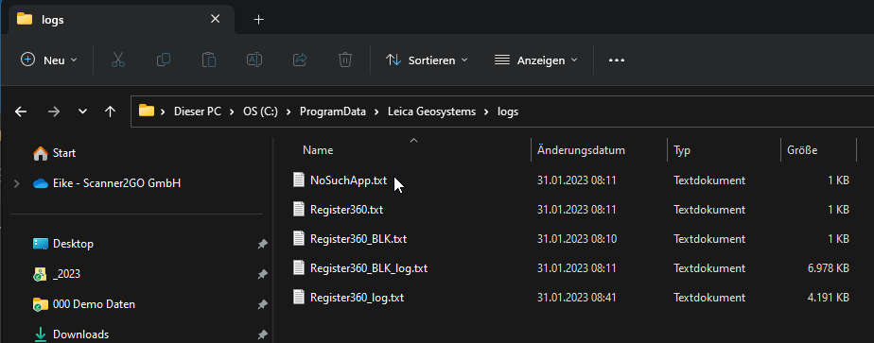
Task: Open _2023 folder in sidebar
Action: 66,274
